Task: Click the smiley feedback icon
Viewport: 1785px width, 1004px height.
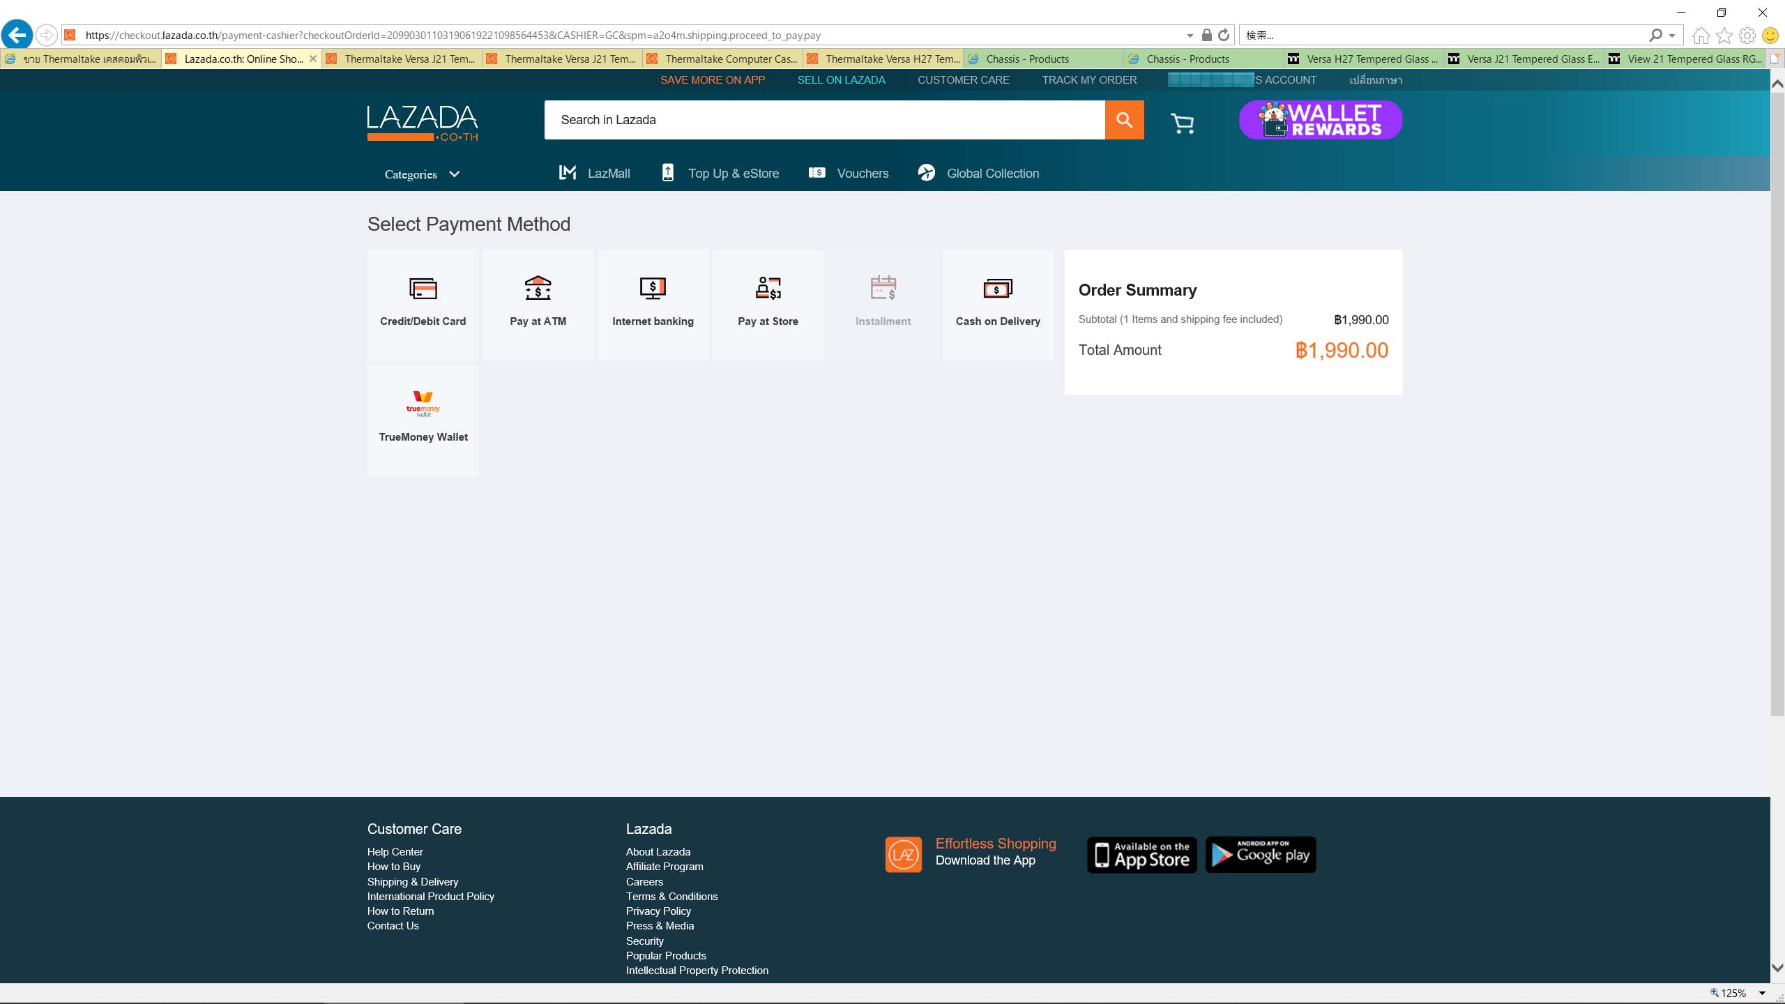Action: [1770, 35]
